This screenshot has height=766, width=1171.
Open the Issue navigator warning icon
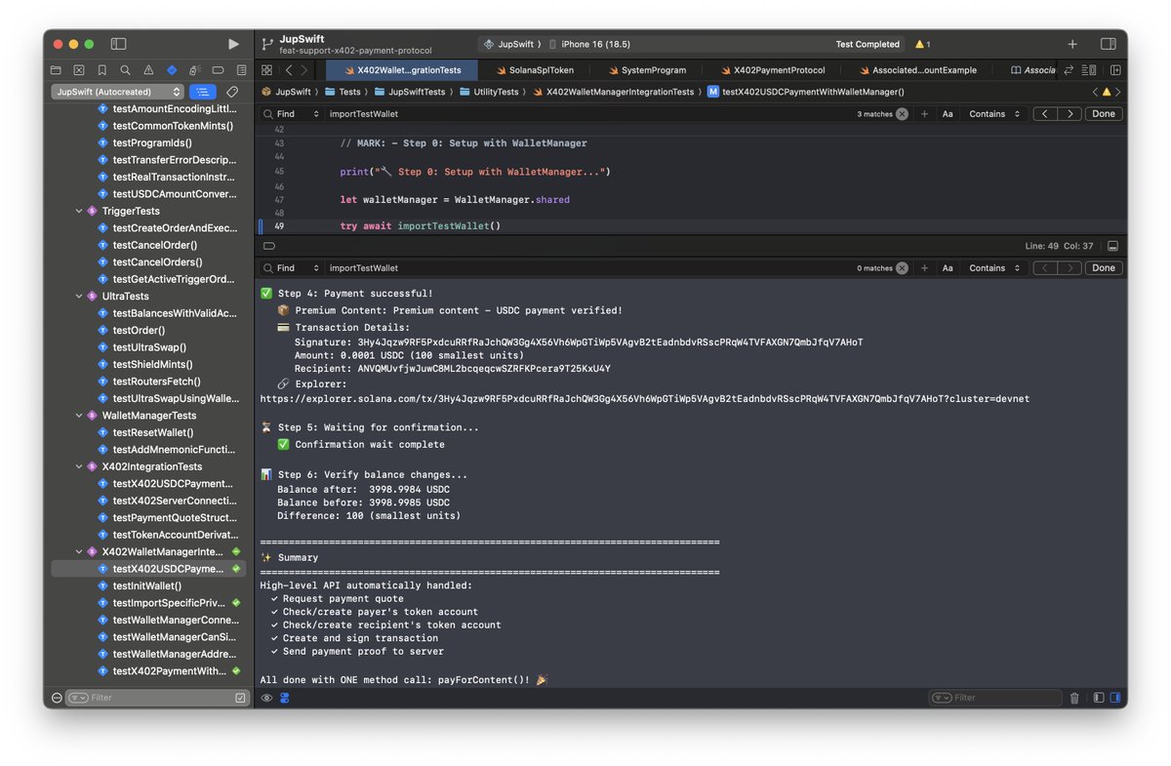pyautogui.click(x=148, y=70)
